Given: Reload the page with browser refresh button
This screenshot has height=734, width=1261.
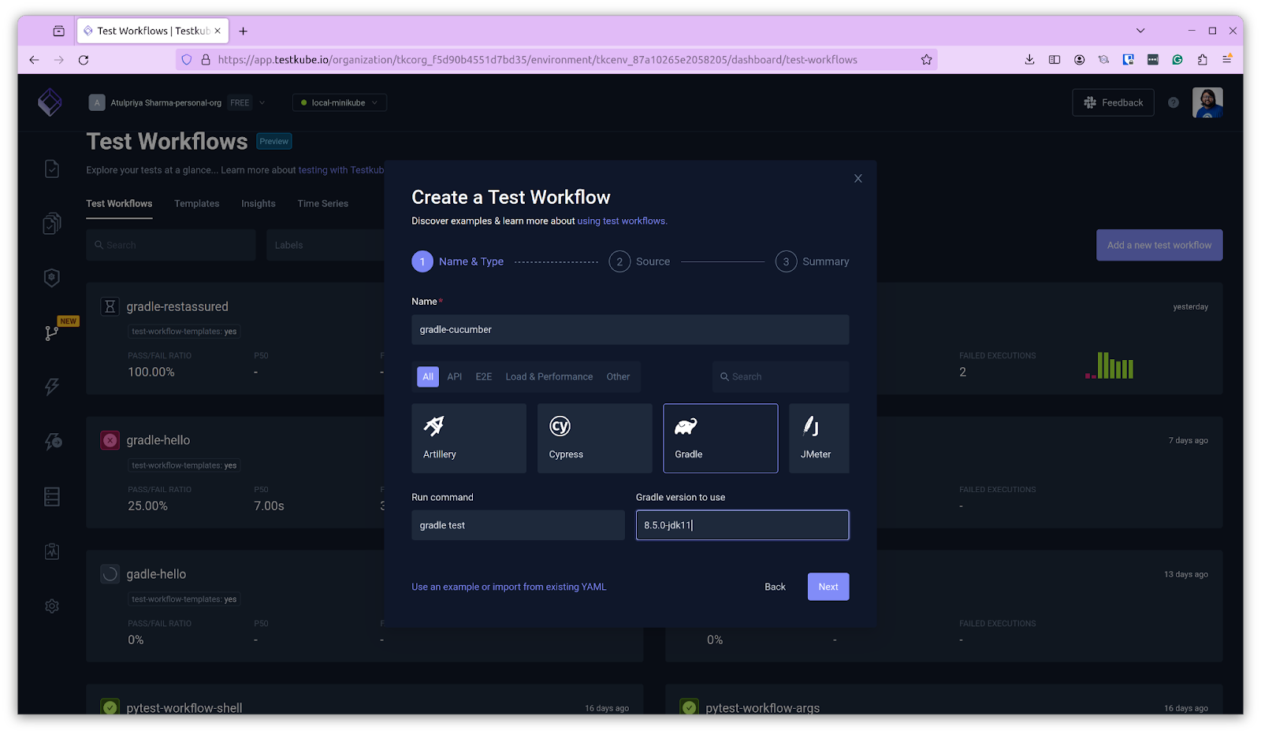Looking at the screenshot, I should [84, 60].
